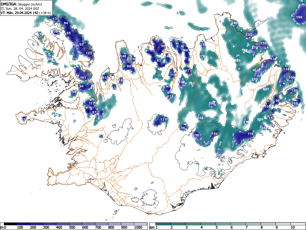
Task: Click the 96 visibility value
Action: tap(183, 128)
